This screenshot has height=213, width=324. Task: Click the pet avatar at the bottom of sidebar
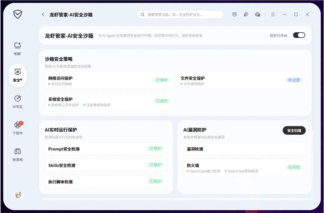click(18, 195)
